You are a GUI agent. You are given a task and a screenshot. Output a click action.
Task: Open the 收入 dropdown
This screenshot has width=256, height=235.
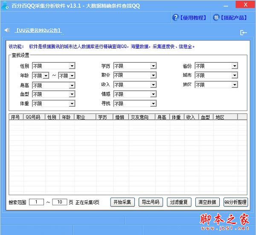(x=135, y=85)
